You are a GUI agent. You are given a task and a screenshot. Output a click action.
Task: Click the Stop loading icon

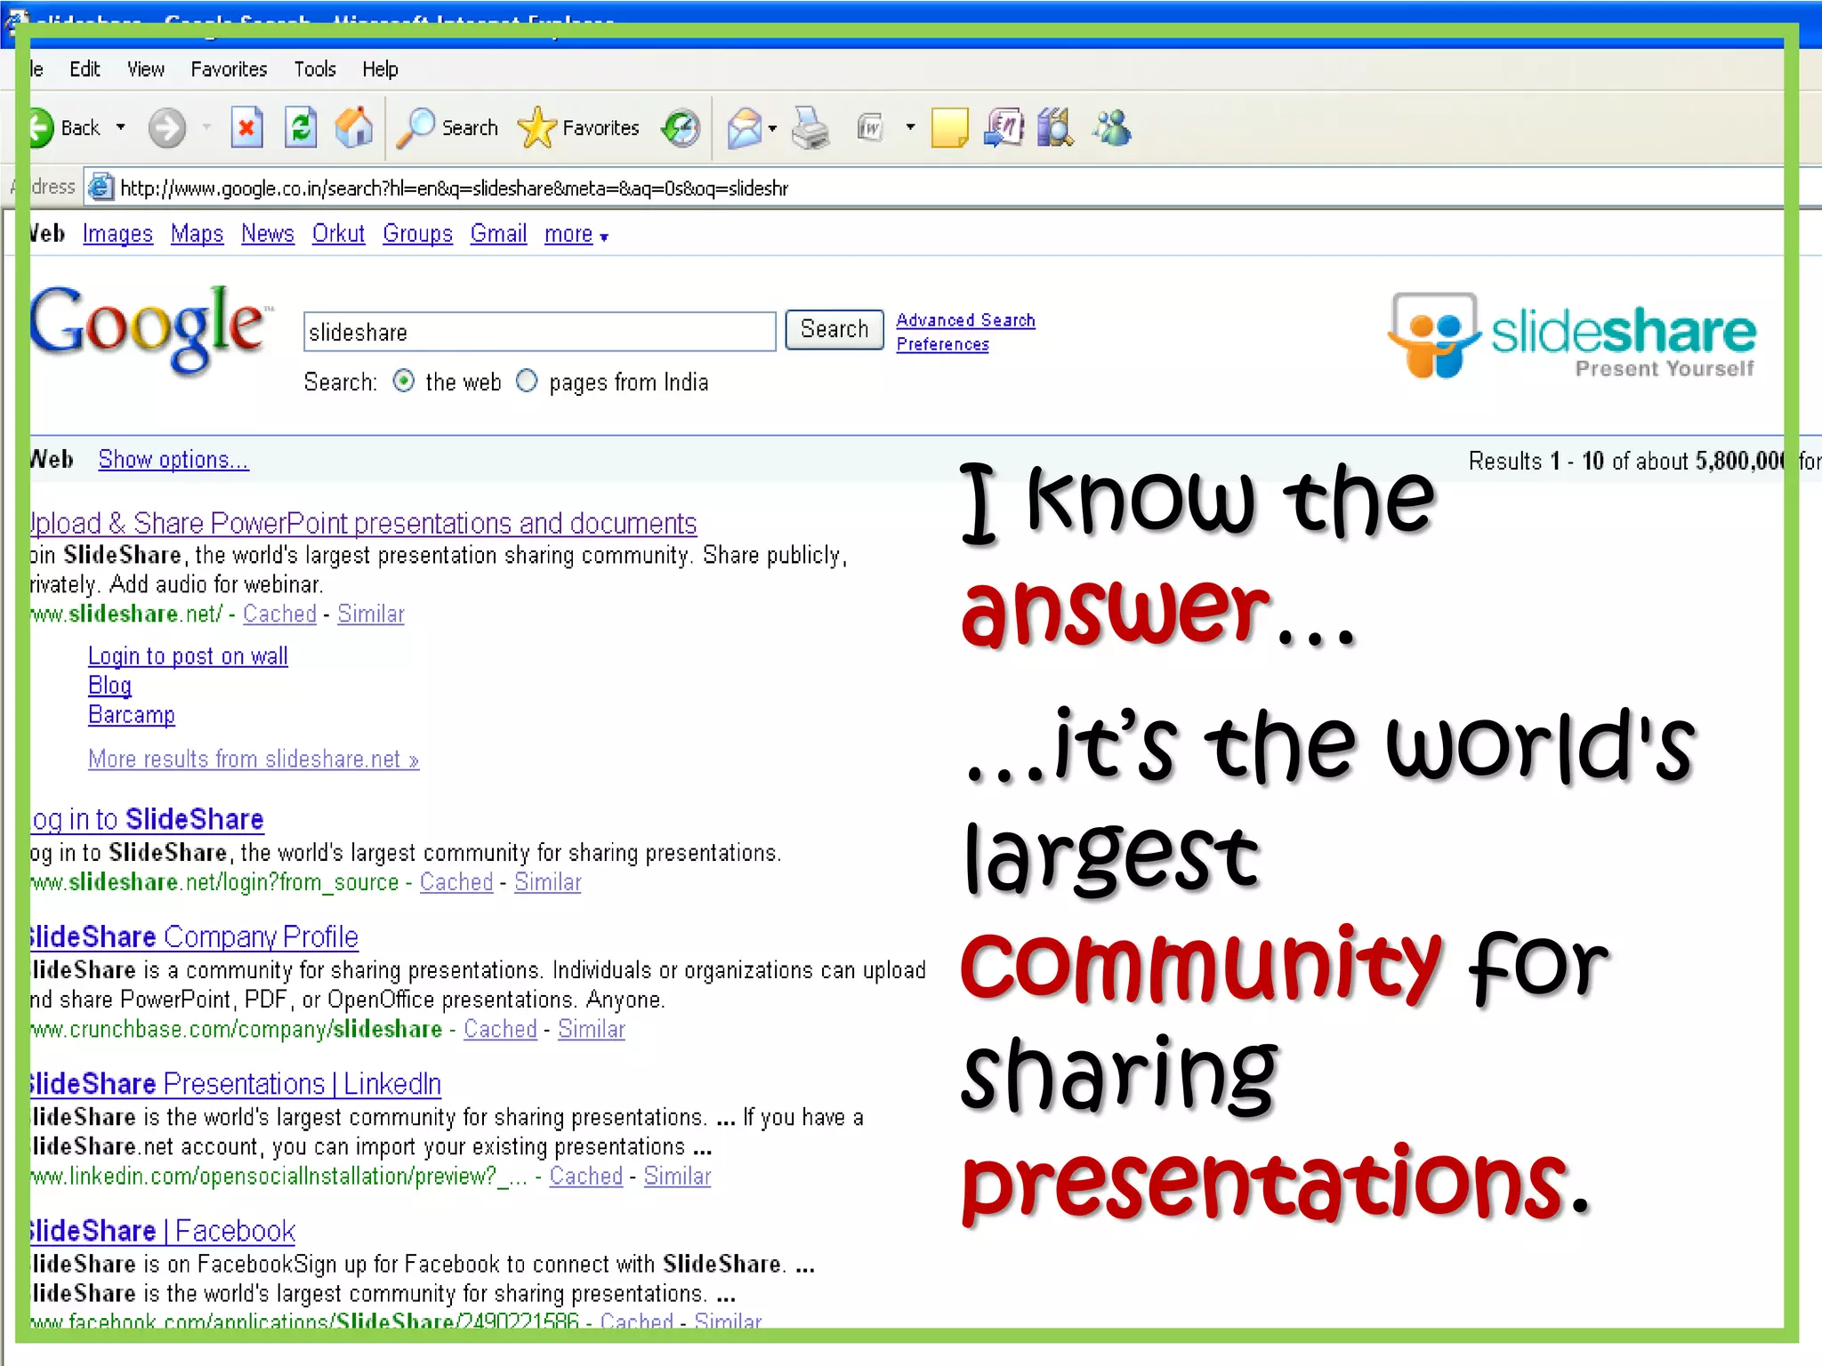tap(246, 128)
